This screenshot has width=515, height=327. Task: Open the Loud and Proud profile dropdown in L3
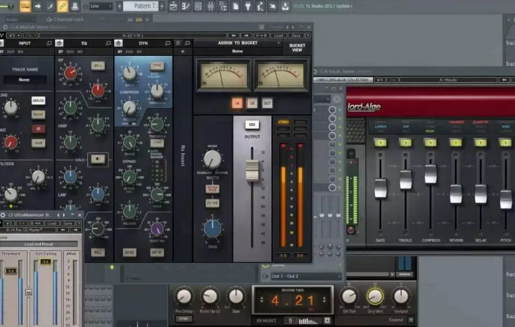click(x=39, y=244)
